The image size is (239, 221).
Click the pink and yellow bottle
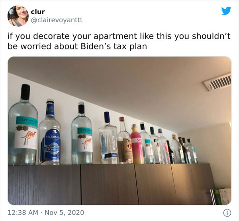pyautogui.click(x=136, y=144)
